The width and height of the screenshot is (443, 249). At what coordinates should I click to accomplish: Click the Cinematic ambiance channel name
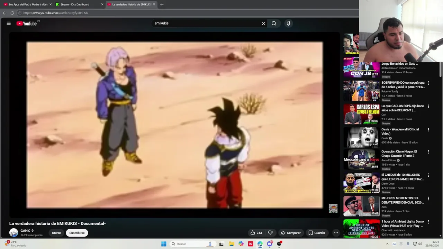pos(393,230)
